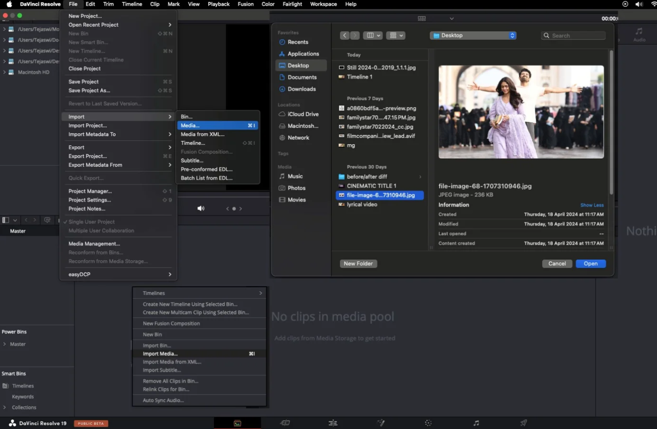Open the Color page
Image resolution: width=657 pixels, height=429 pixels.
point(429,423)
